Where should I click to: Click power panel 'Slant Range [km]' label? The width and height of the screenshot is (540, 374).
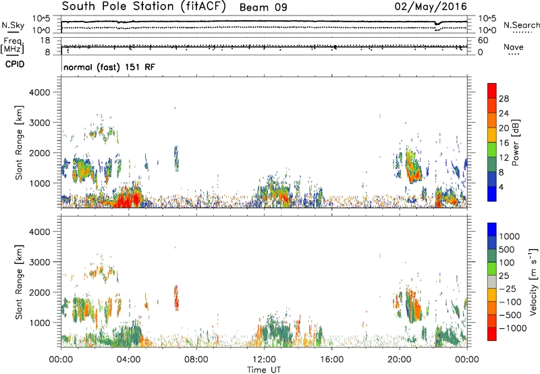click(19, 142)
